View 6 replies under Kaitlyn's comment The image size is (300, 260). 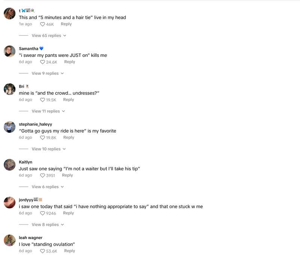(45, 187)
